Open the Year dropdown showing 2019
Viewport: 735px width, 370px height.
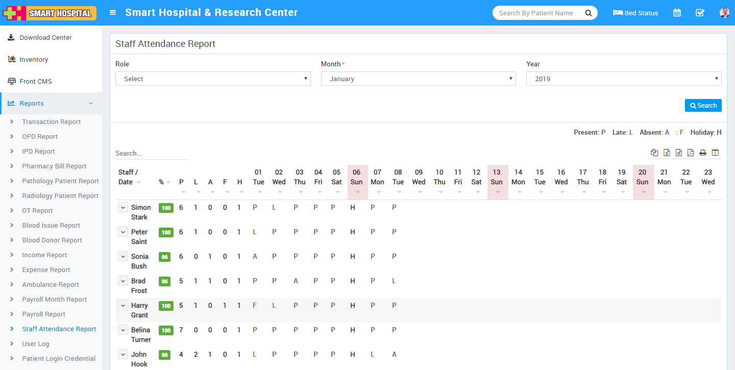[623, 79]
